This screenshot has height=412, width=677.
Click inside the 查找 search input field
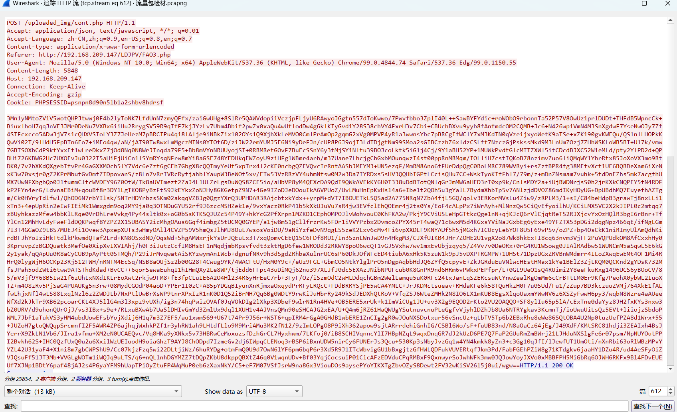[324, 406]
